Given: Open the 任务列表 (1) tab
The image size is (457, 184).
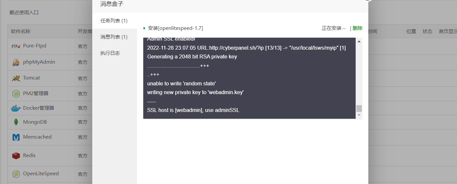Looking at the screenshot, I should [114, 21].
